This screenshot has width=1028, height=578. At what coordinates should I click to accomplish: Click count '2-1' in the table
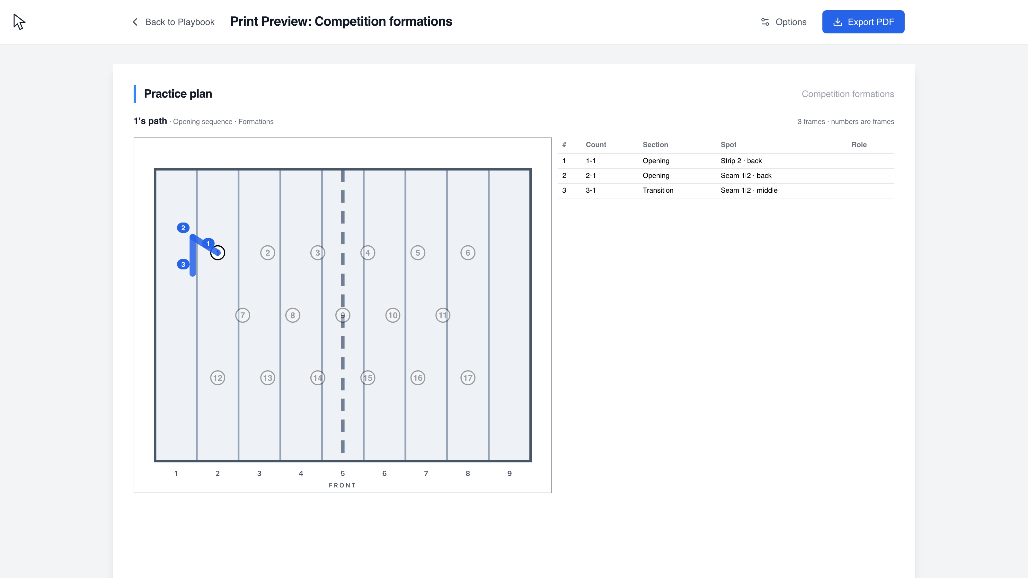(590, 176)
